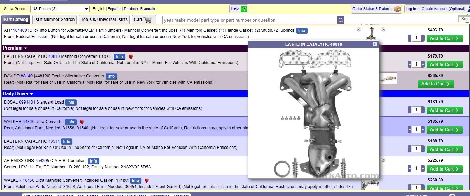Switch to Part Catalog tab

[16, 20]
